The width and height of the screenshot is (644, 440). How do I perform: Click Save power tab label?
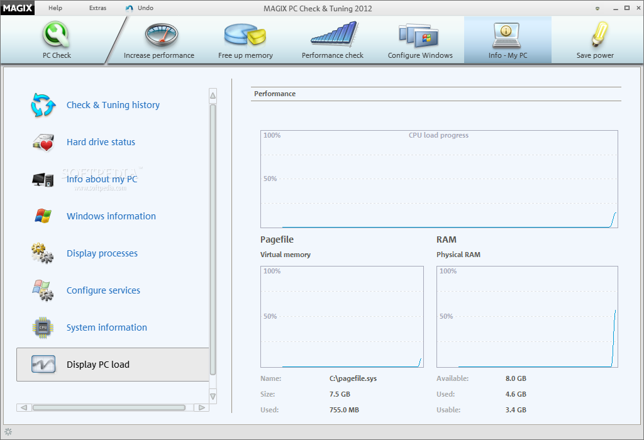pos(595,55)
